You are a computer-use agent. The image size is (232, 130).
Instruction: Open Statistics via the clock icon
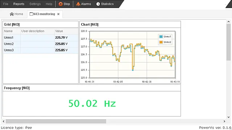pos(98,4)
